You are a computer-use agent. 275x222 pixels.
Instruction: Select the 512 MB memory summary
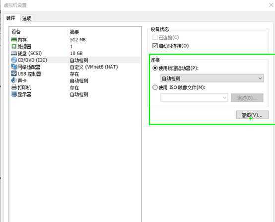point(78,40)
